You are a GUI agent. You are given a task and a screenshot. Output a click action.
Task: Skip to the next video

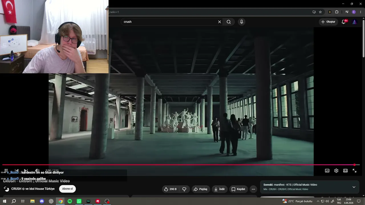click(x=26, y=171)
